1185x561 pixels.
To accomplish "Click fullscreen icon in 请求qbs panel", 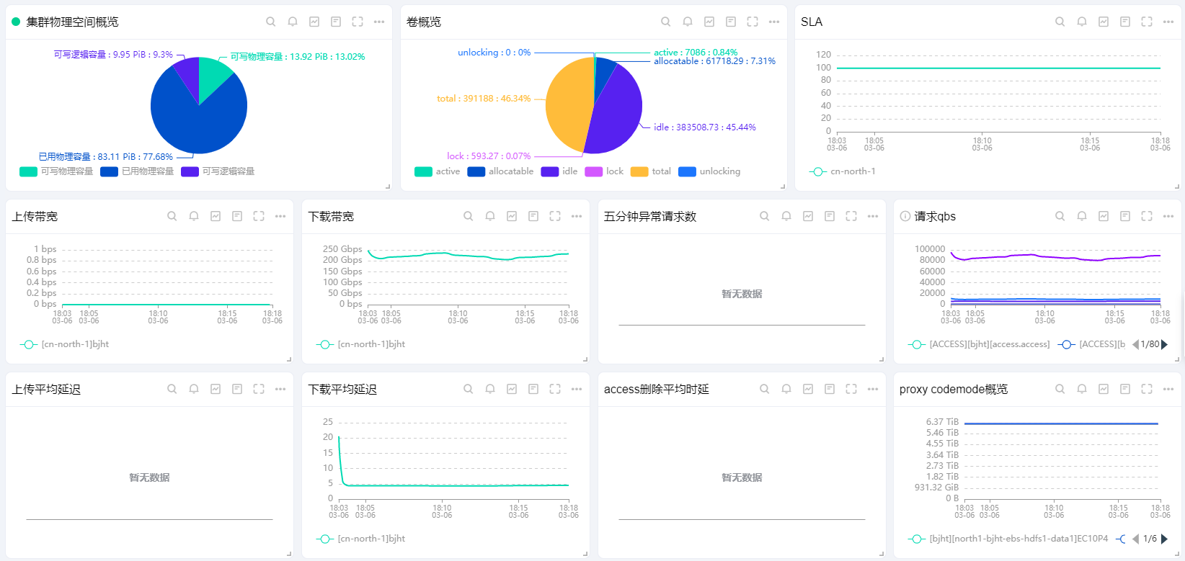I will tap(1147, 216).
